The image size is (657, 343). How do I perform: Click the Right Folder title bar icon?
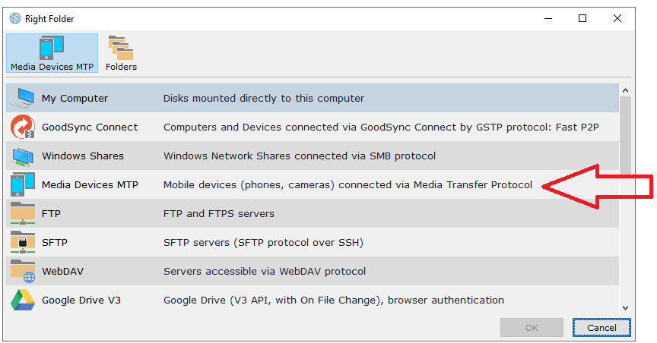point(14,18)
